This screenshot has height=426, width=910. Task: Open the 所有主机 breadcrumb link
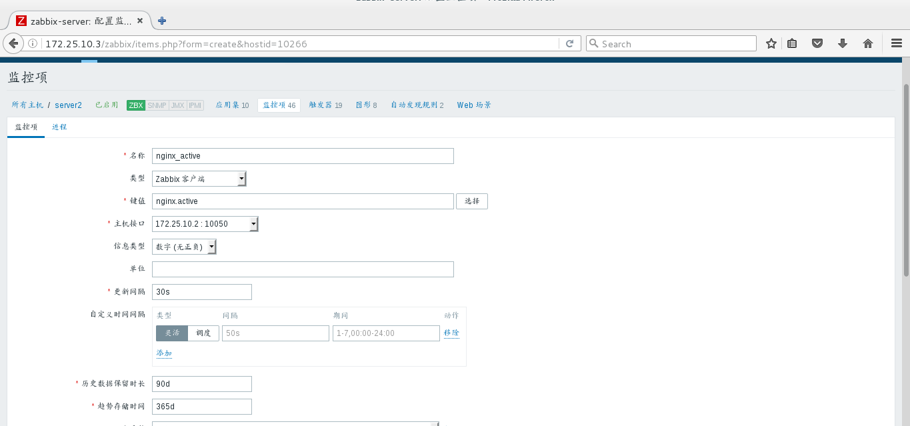(28, 105)
